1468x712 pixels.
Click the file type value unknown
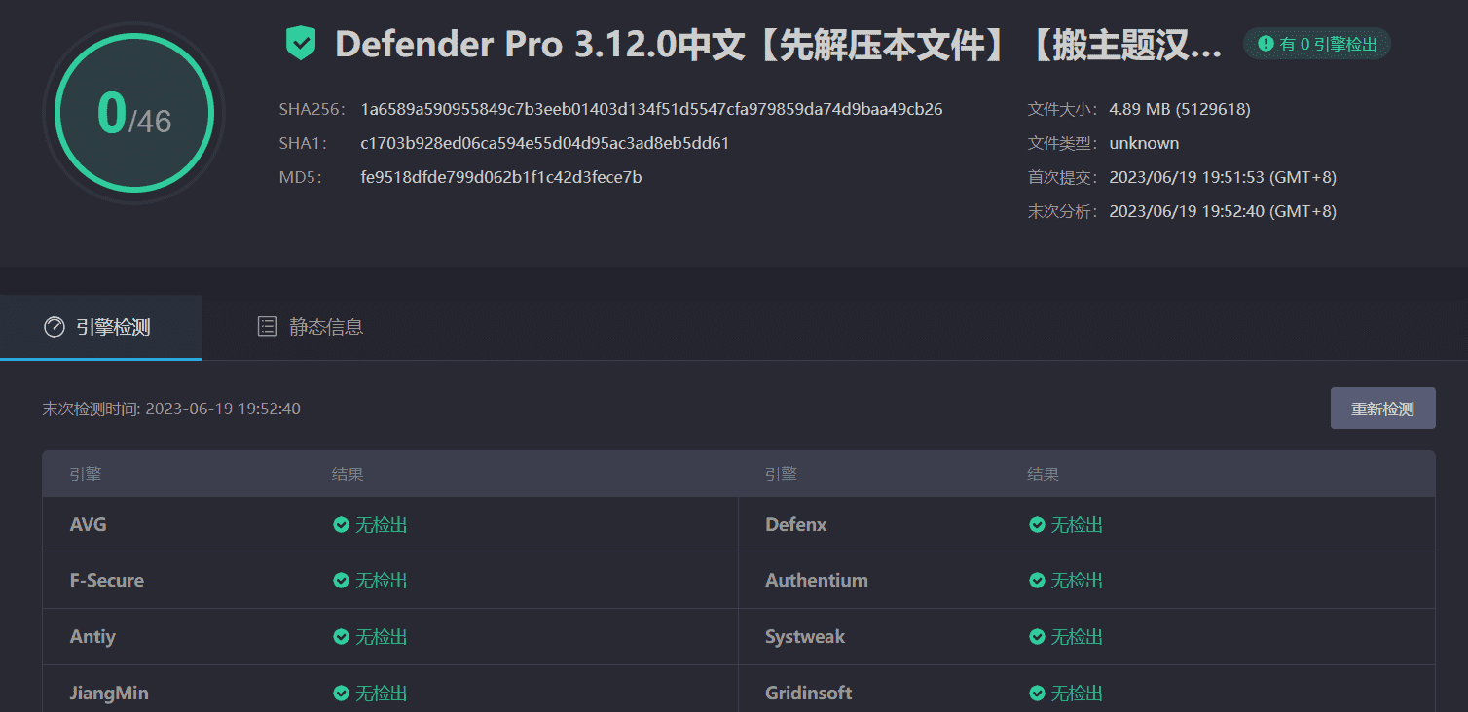pyautogui.click(x=1144, y=143)
